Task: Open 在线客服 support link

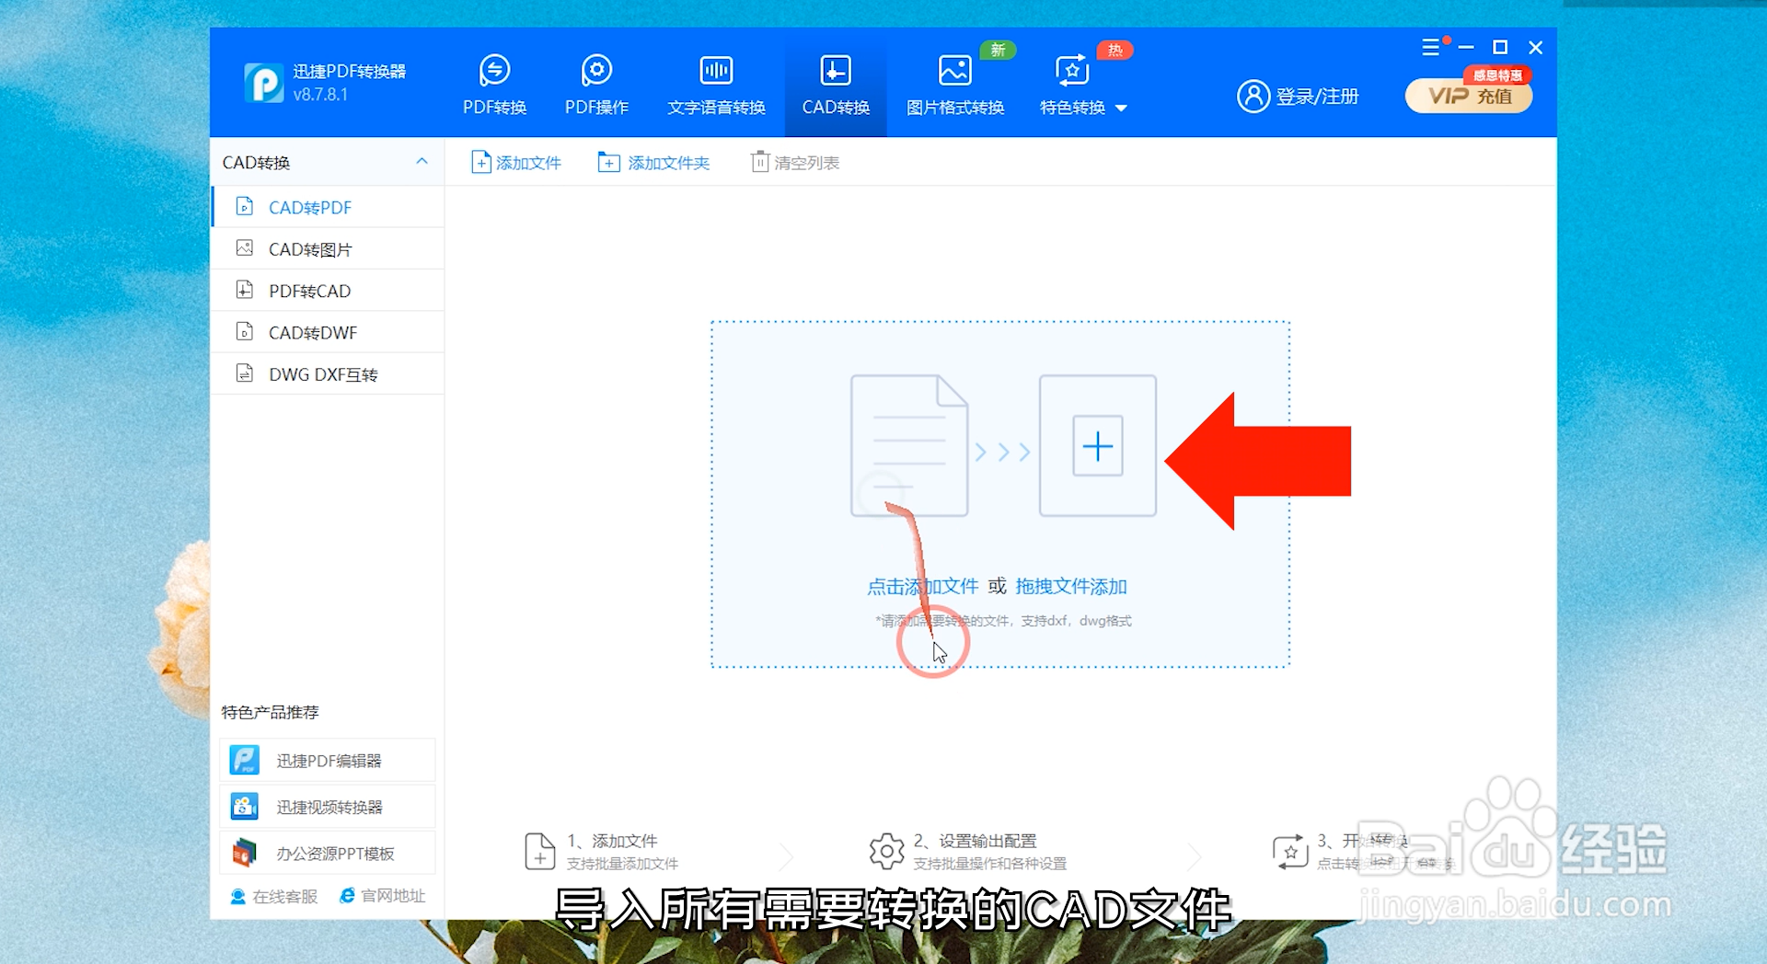Action: pos(273,896)
